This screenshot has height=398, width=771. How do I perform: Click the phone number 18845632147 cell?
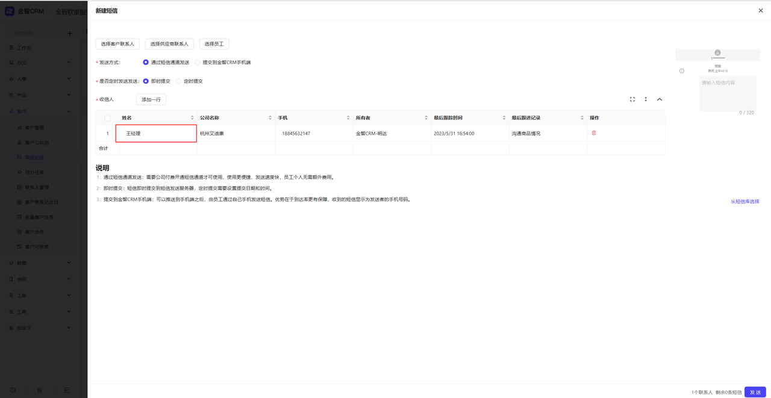click(314, 133)
